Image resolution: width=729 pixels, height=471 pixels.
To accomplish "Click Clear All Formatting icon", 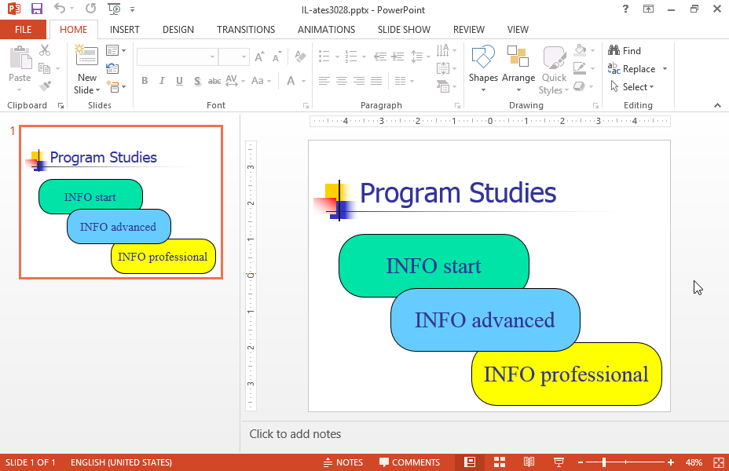I will 300,57.
